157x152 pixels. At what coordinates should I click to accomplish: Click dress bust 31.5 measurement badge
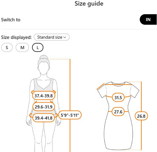(x=118, y=97)
